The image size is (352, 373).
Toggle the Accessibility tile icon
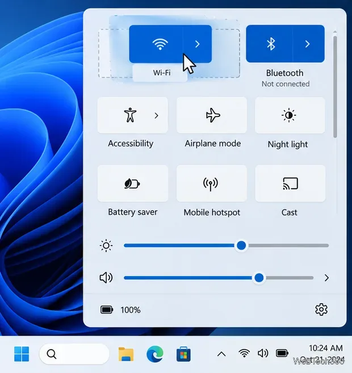click(130, 115)
